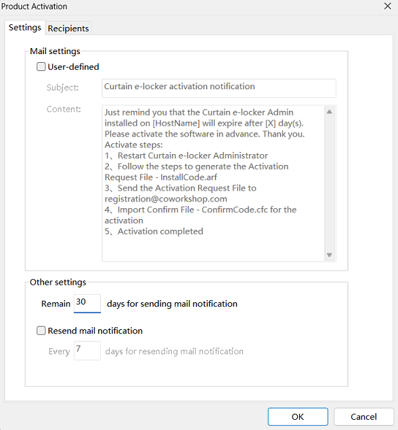The image size is (398, 430).
Task: Click the 'Remain' label
Action: tap(56, 304)
